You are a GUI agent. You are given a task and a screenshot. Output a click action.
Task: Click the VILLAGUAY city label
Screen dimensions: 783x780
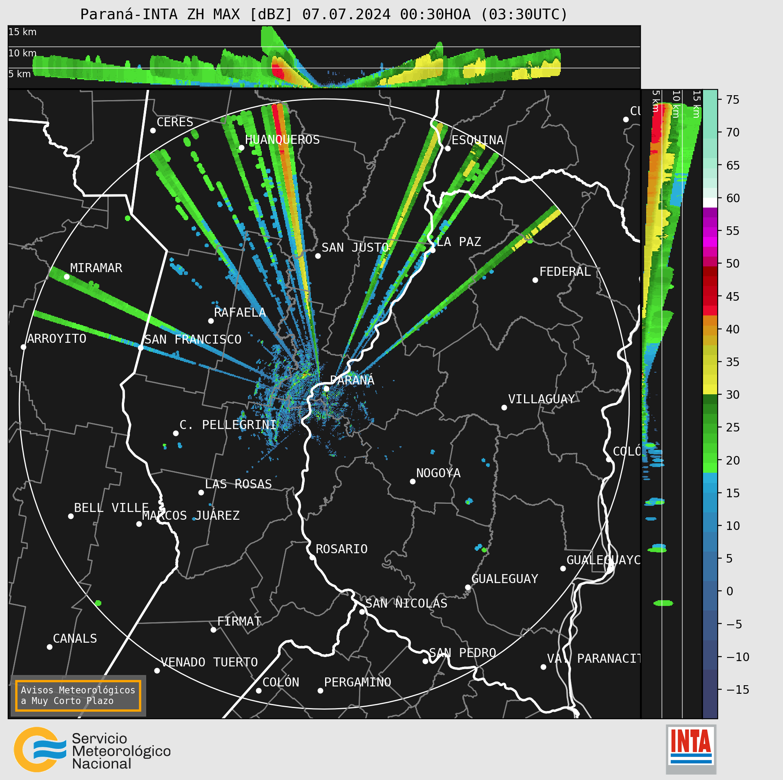coord(541,399)
